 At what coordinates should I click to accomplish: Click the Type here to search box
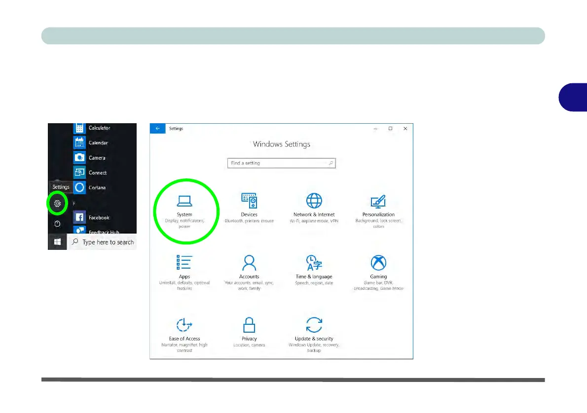(102, 242)
